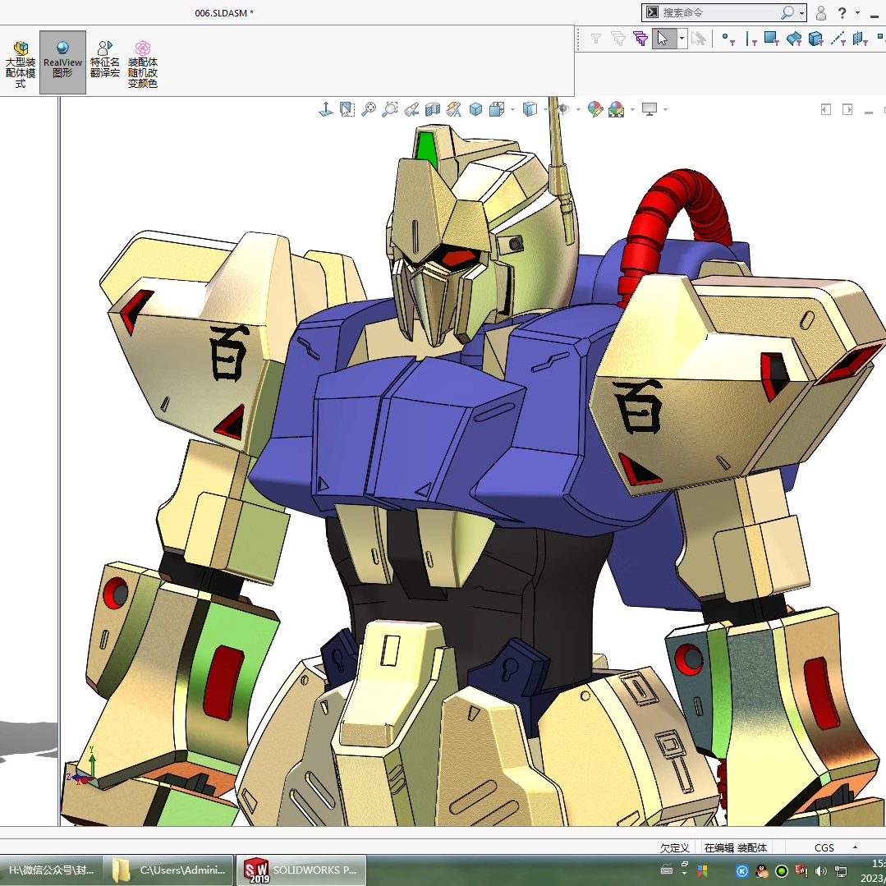Toggle the filter solid bodies icon

(816, 39)
